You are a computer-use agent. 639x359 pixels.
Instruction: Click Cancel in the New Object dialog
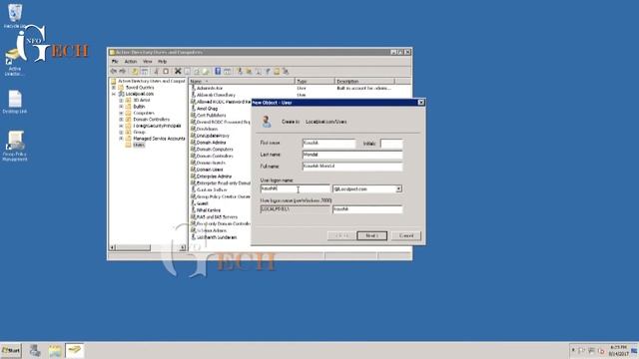406,235
